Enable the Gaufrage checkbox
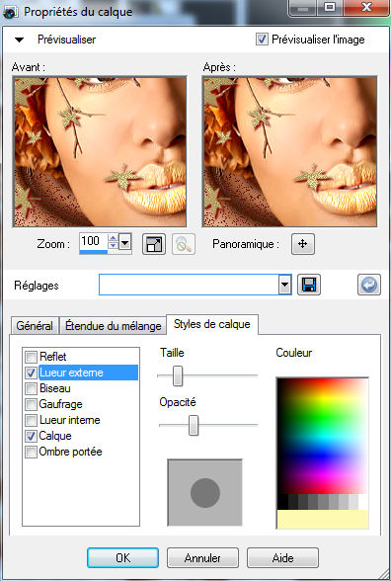391x581 pixels. [32, 405]
